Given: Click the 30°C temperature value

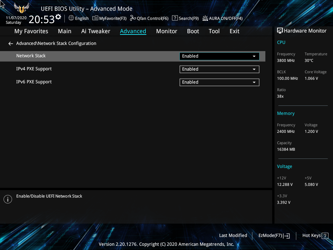Looking at the screenshot, I should [x=309, y=61].
